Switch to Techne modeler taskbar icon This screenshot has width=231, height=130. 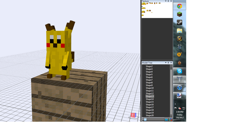point(179,79)
